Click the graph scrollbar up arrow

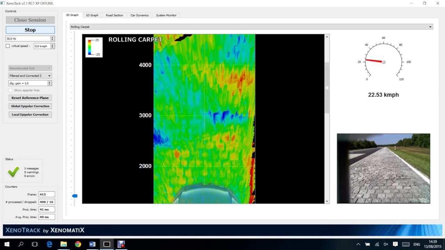(327, 36)
